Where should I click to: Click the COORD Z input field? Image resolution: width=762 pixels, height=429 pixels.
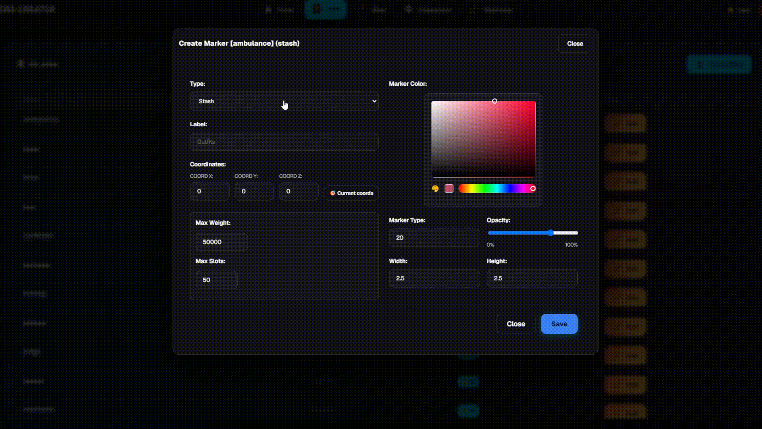click(298, 191)
